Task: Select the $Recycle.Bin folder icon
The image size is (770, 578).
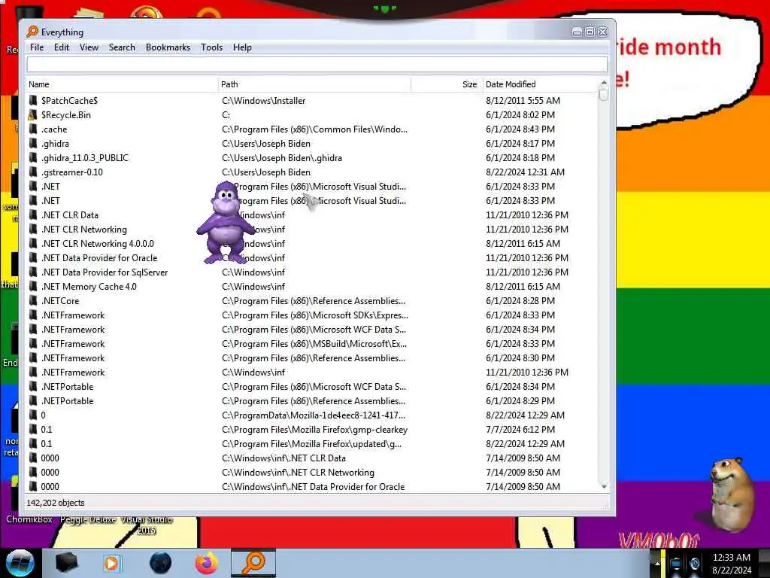Action: click(33, 115)
